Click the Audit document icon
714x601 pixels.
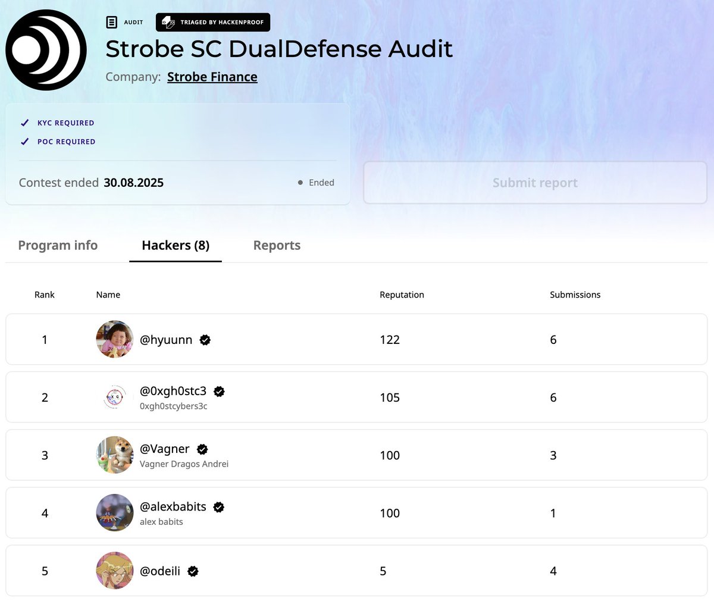111,22
